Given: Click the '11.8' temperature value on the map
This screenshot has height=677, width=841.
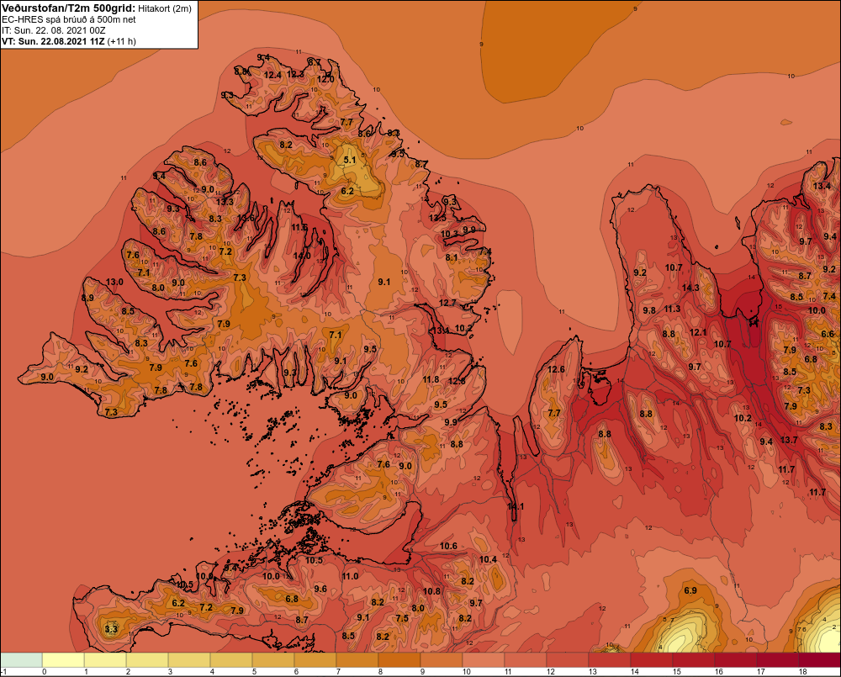Looking at the screenshot, I should 431,379.
